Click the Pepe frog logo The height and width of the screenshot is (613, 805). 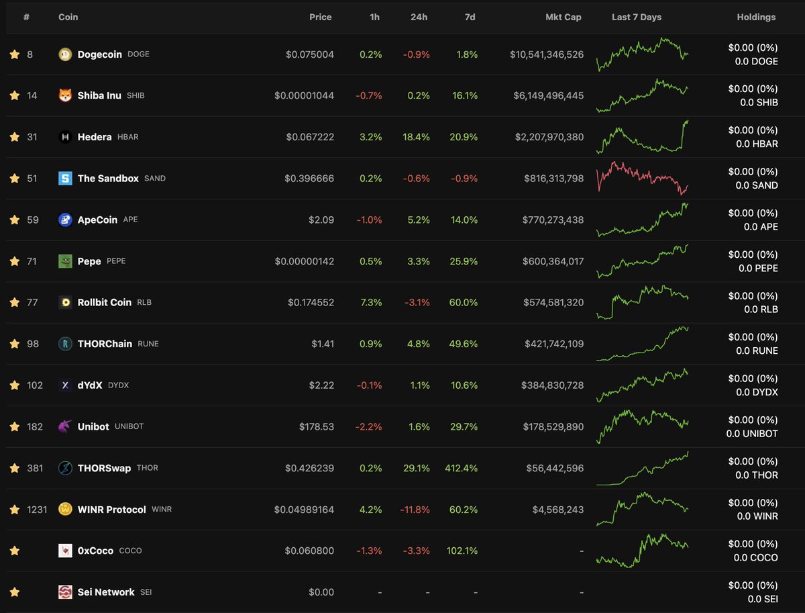point(65,261)
